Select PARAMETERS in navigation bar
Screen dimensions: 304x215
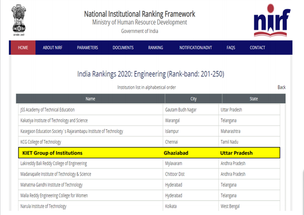(x=87, y=48)
